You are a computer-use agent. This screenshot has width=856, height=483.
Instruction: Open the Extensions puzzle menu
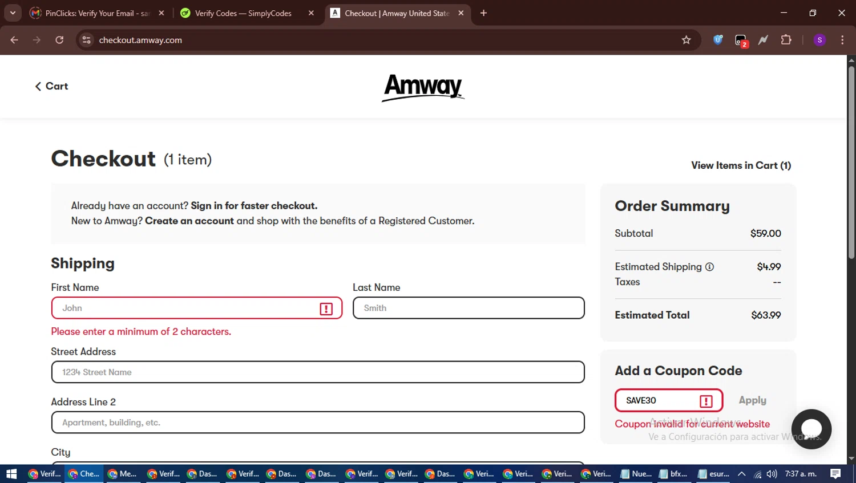coord(786,40)
